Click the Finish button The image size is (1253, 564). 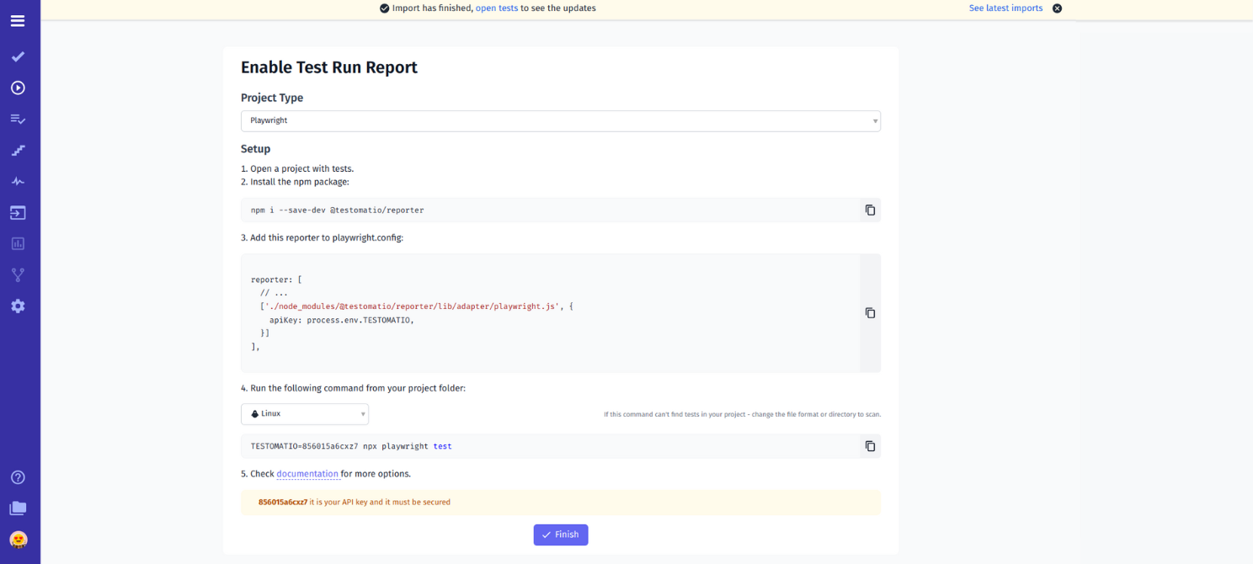pos(560,535)
